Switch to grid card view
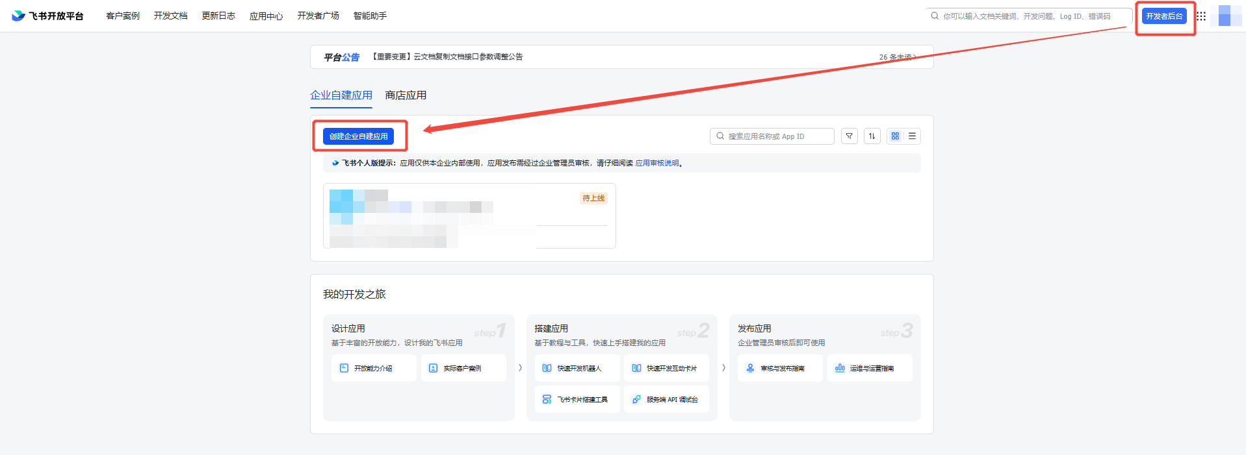The image size is (1246, 455). click(895, 136)
